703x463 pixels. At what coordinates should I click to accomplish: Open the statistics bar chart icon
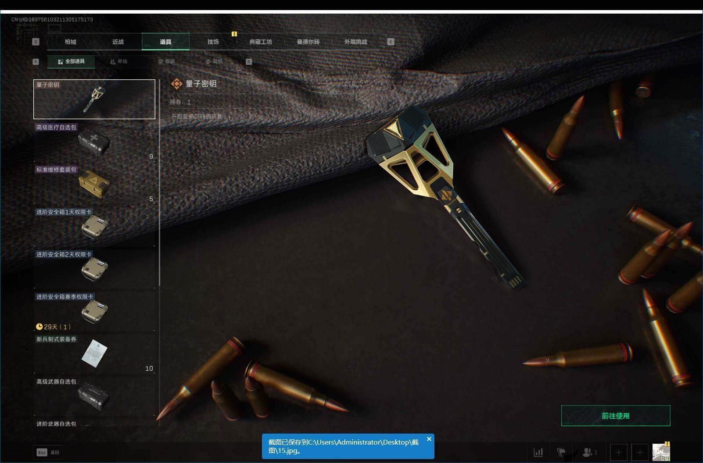tap(538, 452)
